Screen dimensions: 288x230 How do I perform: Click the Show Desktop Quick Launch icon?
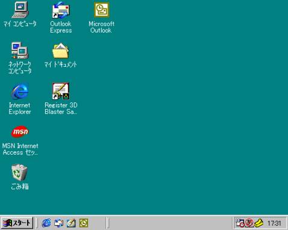pos(71,223)
